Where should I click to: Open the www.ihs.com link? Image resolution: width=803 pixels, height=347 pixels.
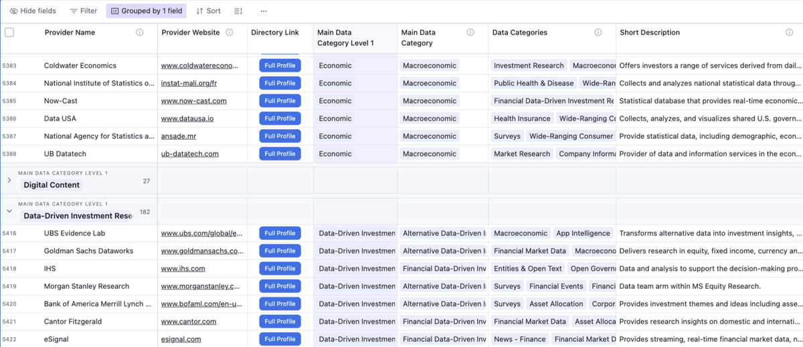point(183,268)
